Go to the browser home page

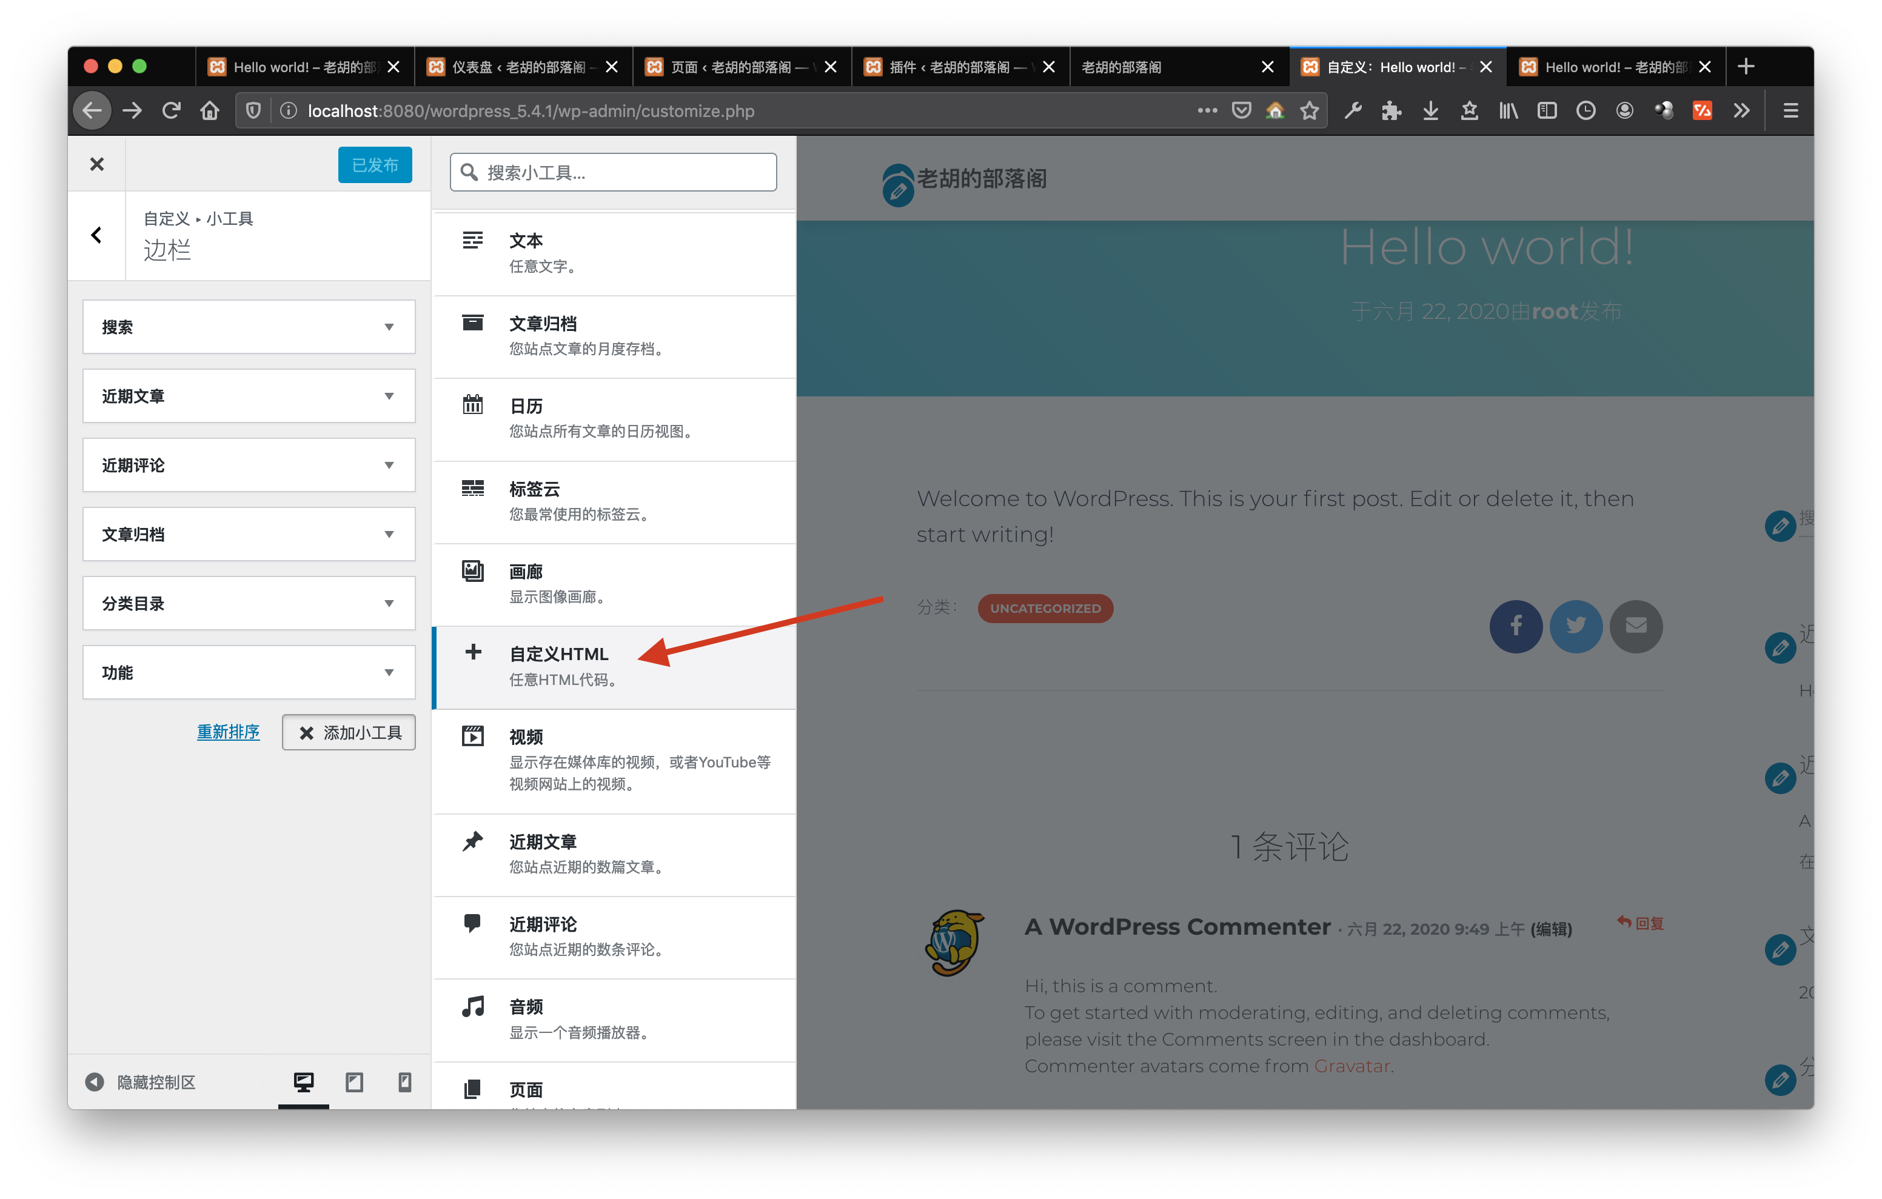(209, 111)
